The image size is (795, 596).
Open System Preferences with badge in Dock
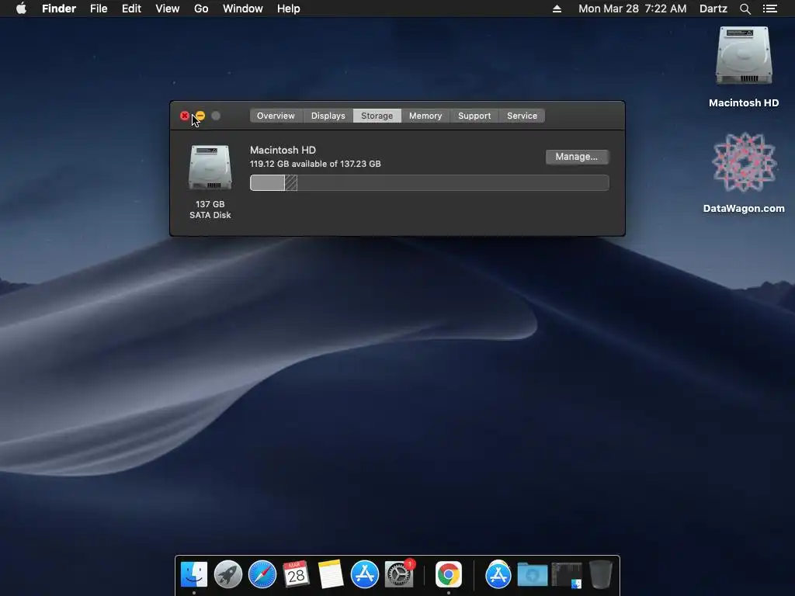point(399,574)
